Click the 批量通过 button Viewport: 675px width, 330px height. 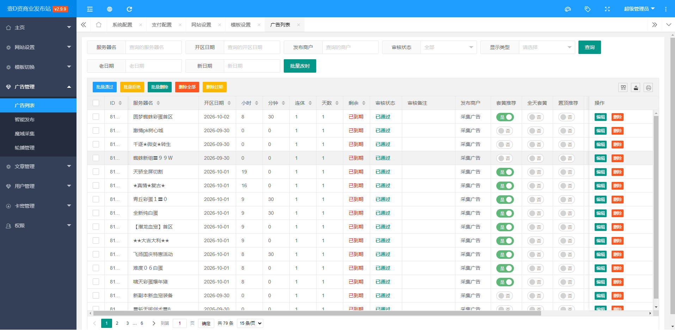105,87
